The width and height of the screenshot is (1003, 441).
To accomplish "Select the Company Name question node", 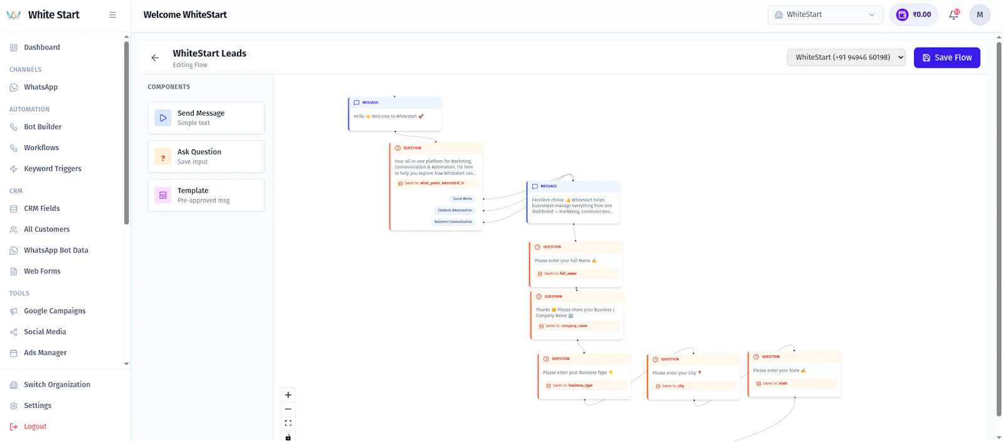I will (577, 315).
